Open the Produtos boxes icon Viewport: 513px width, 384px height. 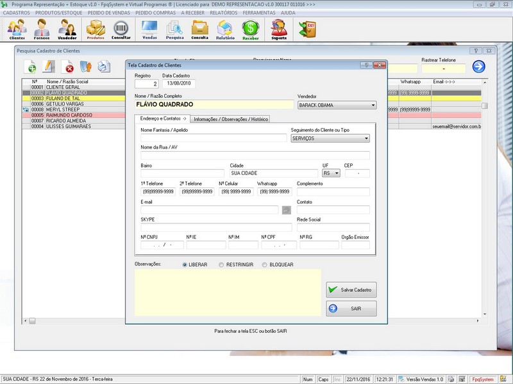pos(96,29)
